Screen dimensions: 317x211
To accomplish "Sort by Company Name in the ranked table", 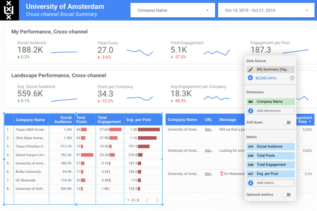I will [x=30, y=120].
